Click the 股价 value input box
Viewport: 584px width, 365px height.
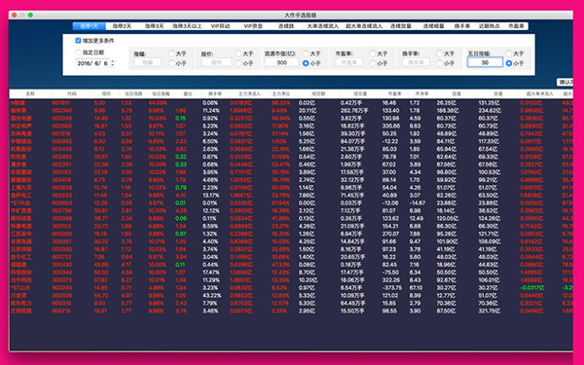tap(216, 62)
